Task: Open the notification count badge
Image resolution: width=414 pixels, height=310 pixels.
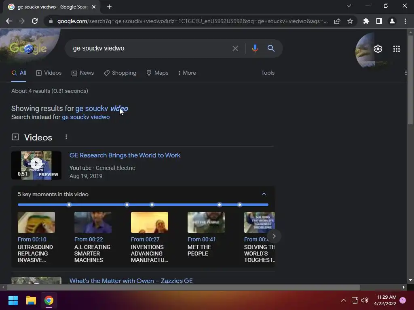Action: (x=403, y=300)
